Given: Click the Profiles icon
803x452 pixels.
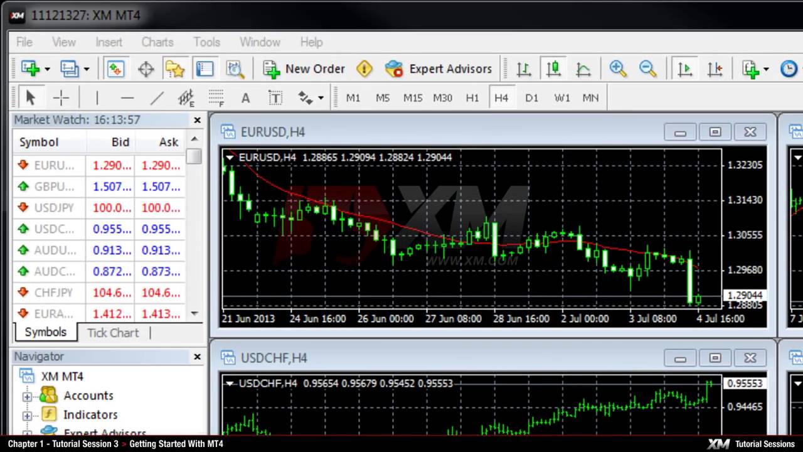Looking at the screenshot, I should [69, 68].
